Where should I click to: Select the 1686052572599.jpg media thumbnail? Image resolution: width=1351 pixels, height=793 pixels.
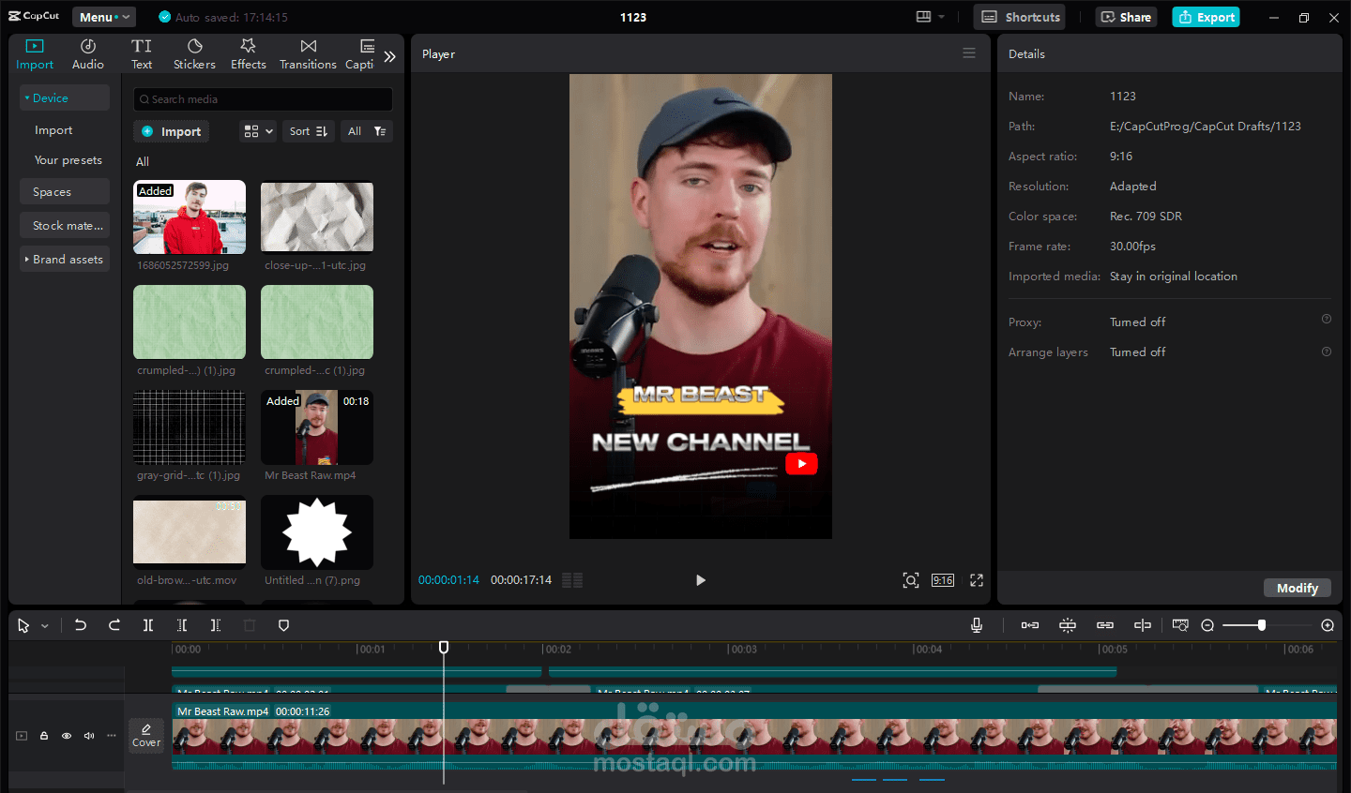click(x=190, y=217)
